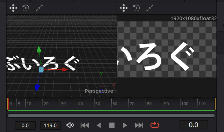Click the current time field at the right
Screen dimensions: 224x132
194,125
